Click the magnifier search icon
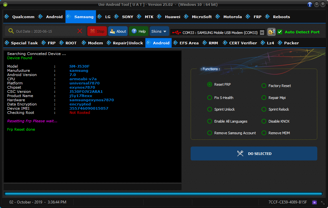The height and width of the screenshot is (208, 328). 11,31
